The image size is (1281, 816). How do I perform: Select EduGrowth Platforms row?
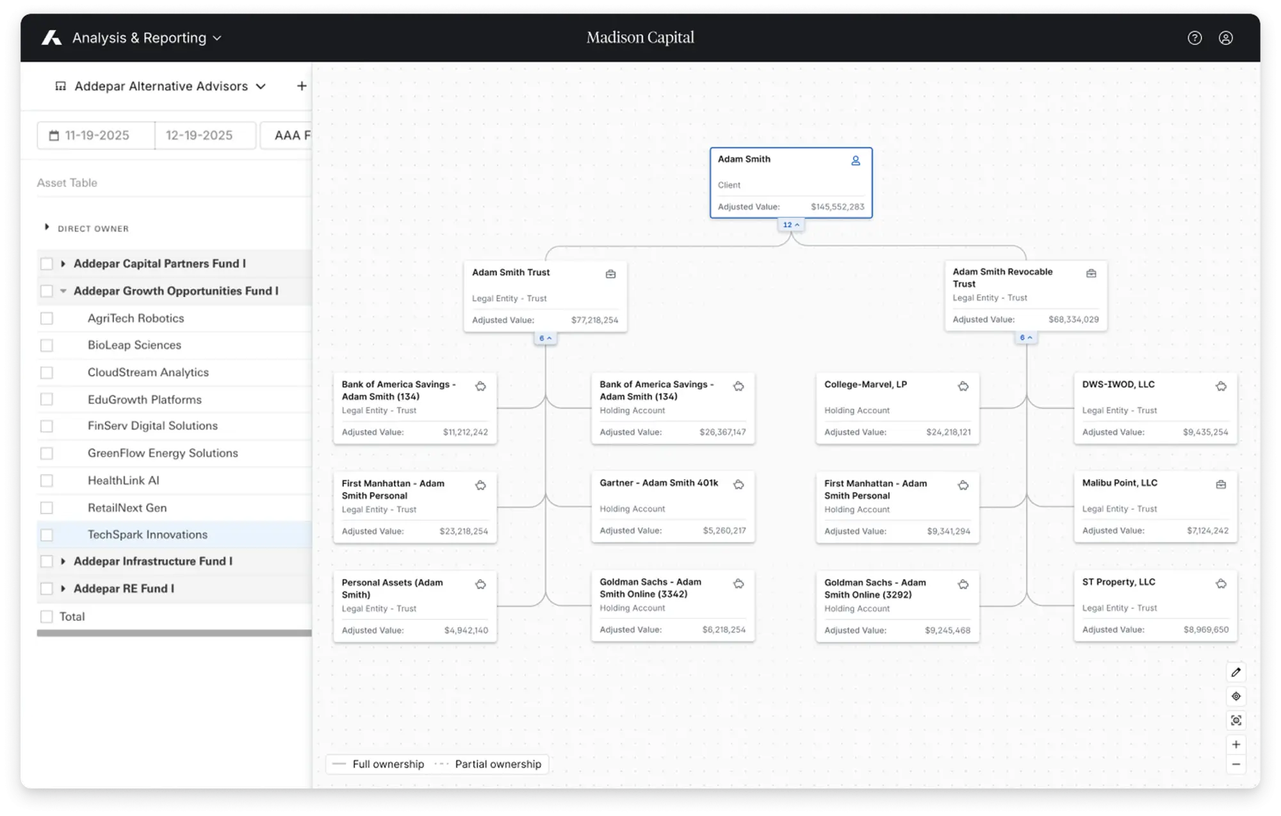(174, 400)
